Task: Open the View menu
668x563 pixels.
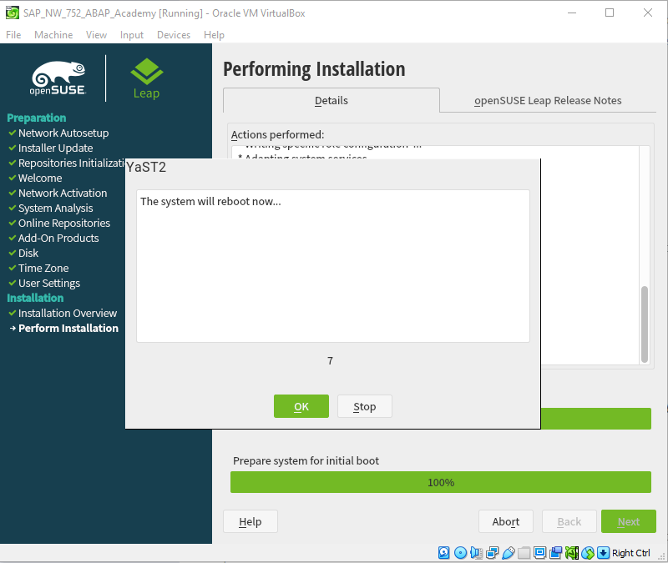Action: (96, 35)
